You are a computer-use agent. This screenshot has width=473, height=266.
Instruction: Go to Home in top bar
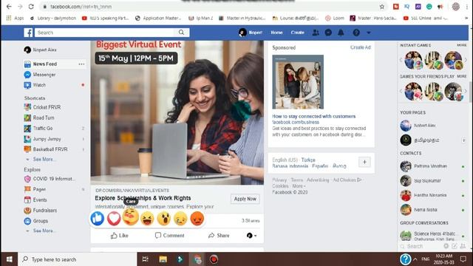tap(276, 33)
